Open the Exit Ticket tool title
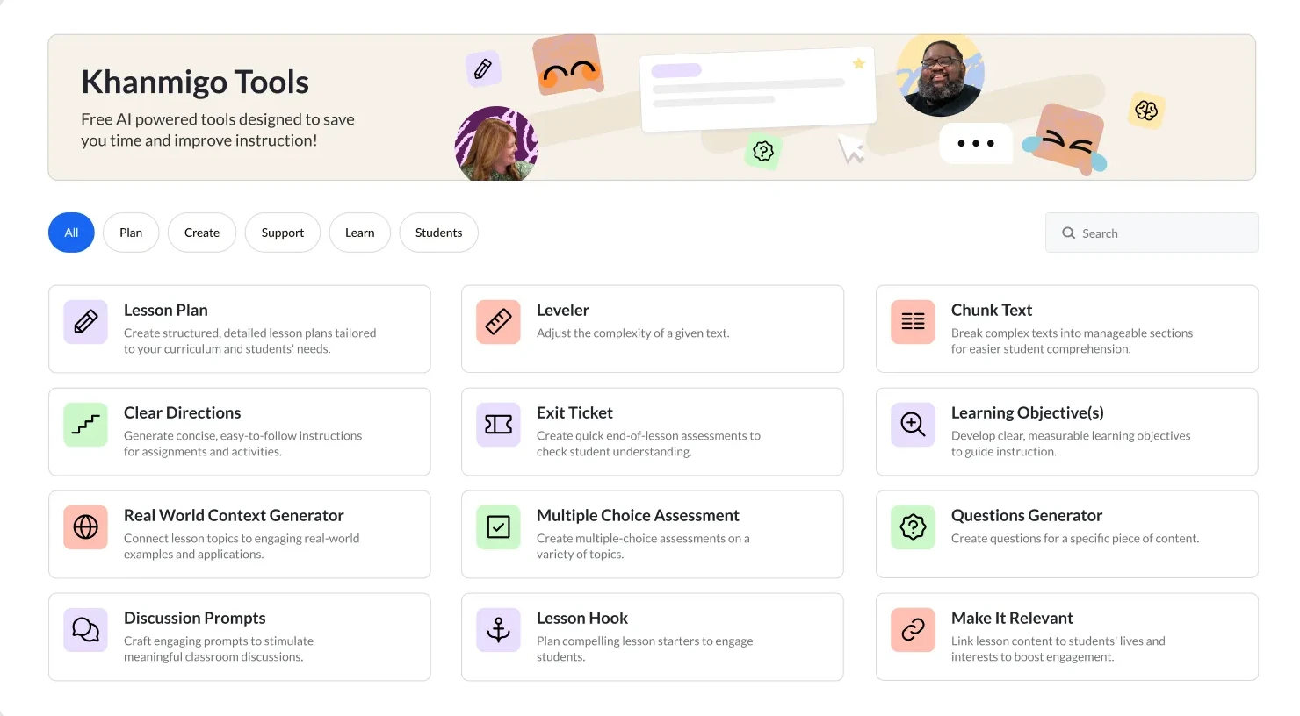 click(x=574, y=412)
